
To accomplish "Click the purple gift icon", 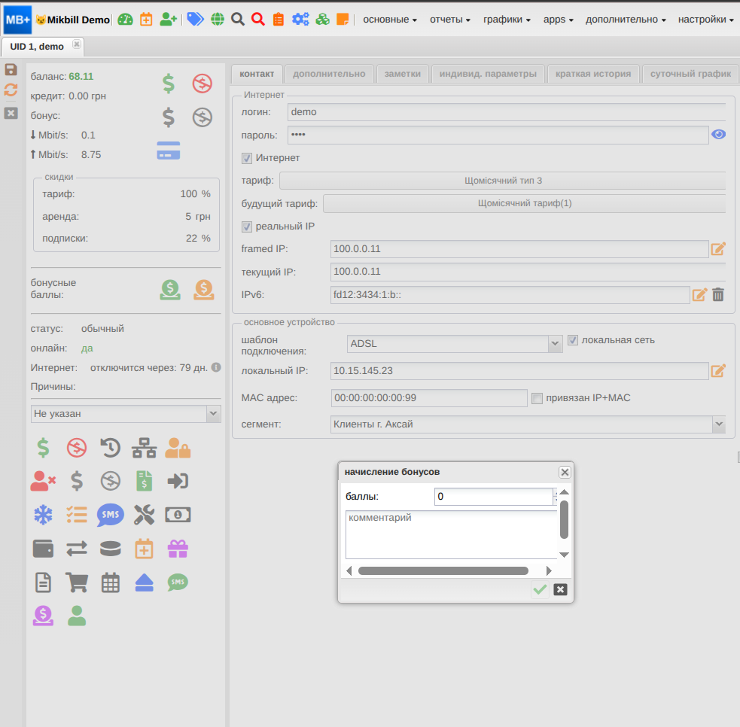I will [178, 549].
